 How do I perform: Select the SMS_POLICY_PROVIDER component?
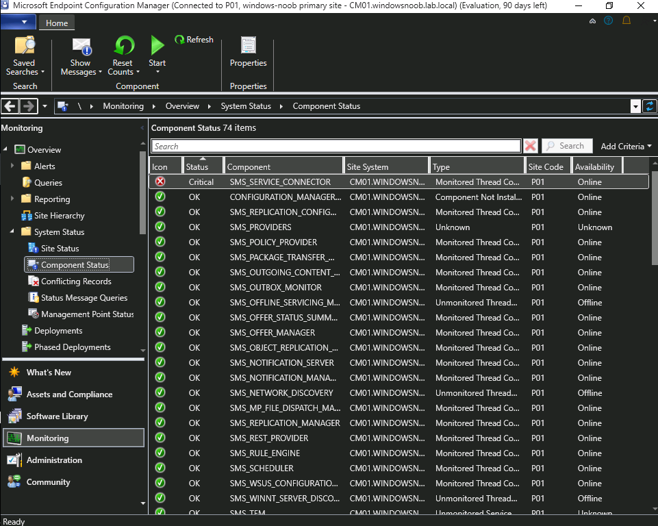(398, 242)
